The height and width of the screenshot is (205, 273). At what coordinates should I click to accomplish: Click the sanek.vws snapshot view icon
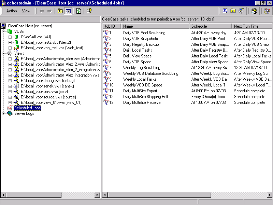(x=16, y=86)
